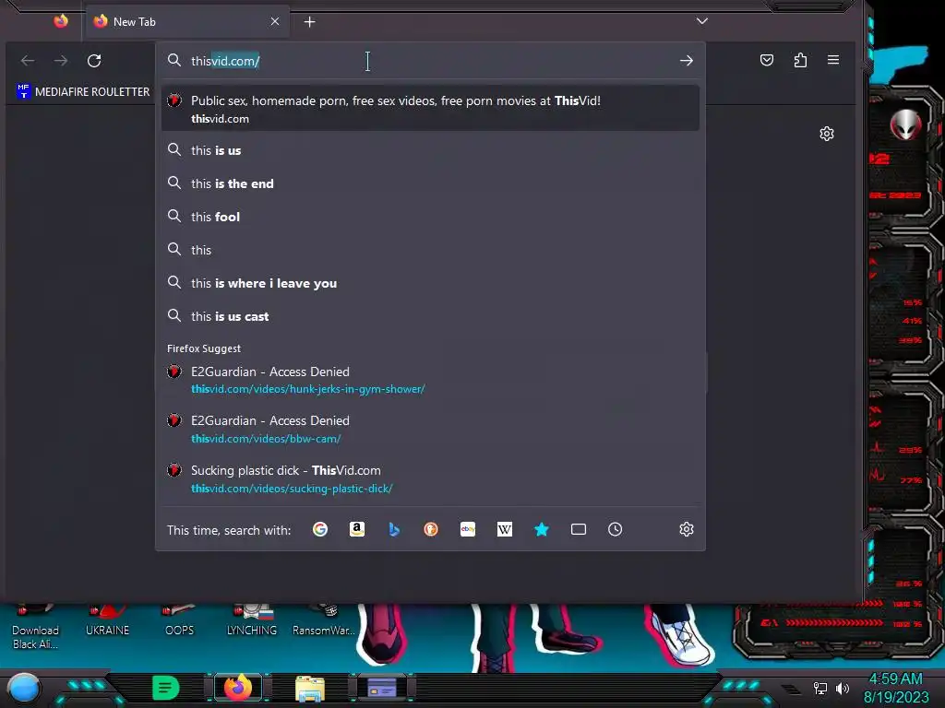The image size is (945, 708).
Task: Click the pinned Firefox tab icon
Action: (61, 22)
